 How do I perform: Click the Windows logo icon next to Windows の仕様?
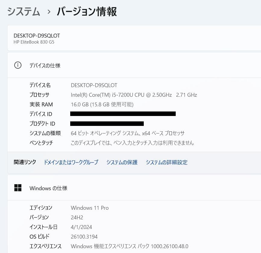[18, 187]
